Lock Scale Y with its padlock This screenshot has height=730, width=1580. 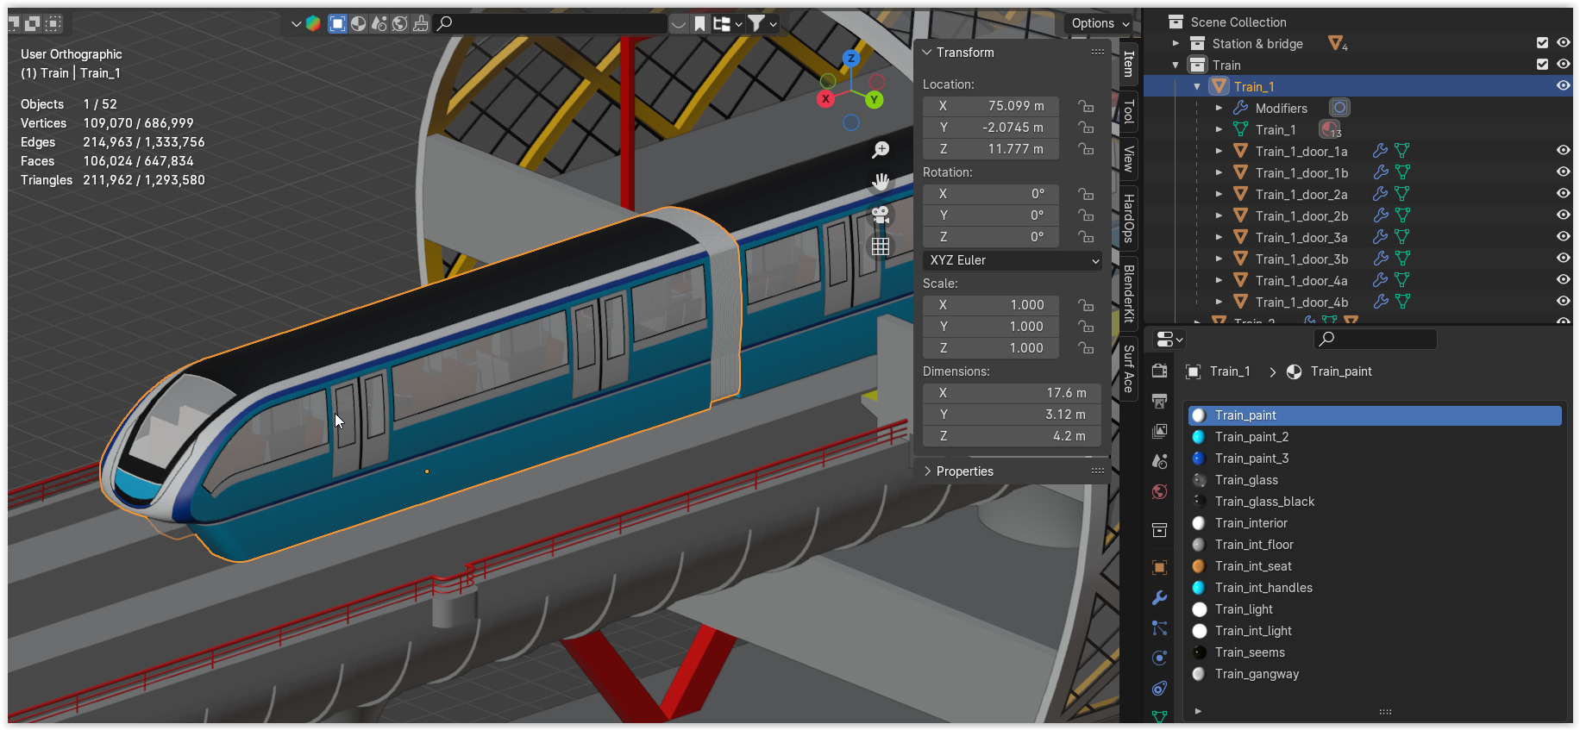tap(1086, 327)
